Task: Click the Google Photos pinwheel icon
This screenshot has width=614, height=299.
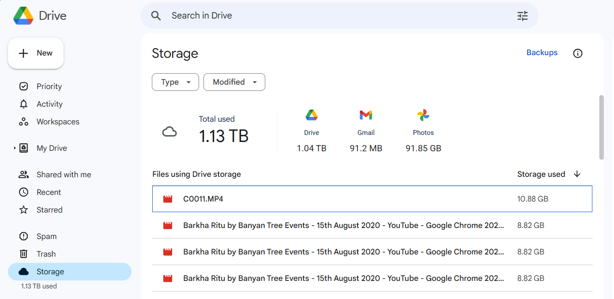Action: 423,115
